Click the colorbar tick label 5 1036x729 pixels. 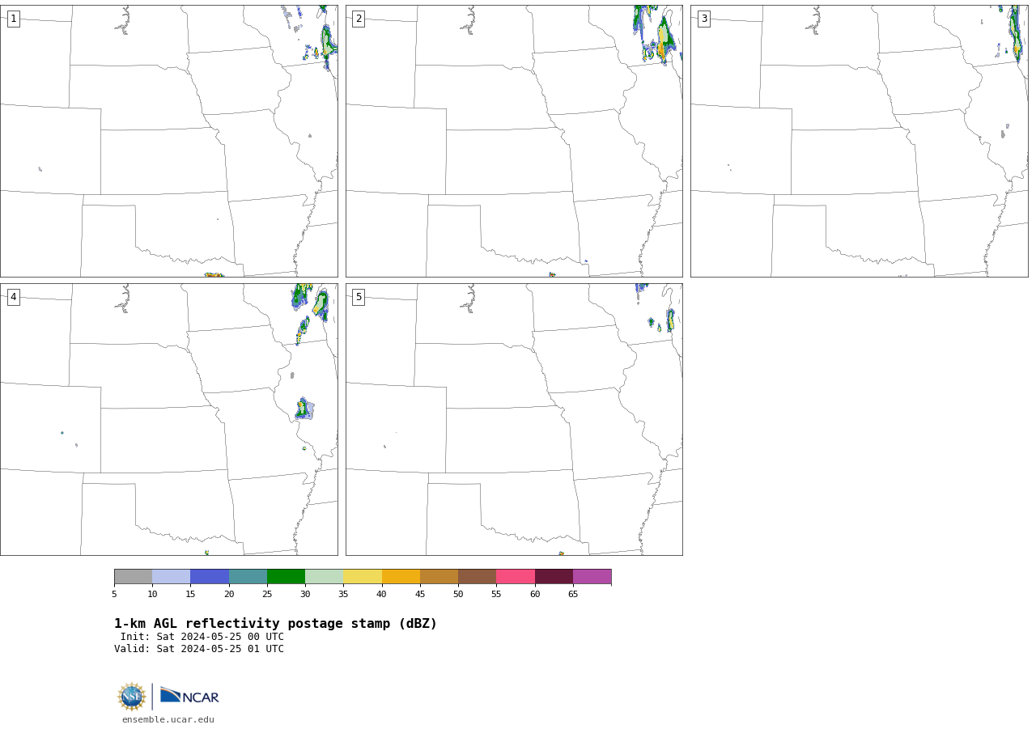[x=114, y=594]
